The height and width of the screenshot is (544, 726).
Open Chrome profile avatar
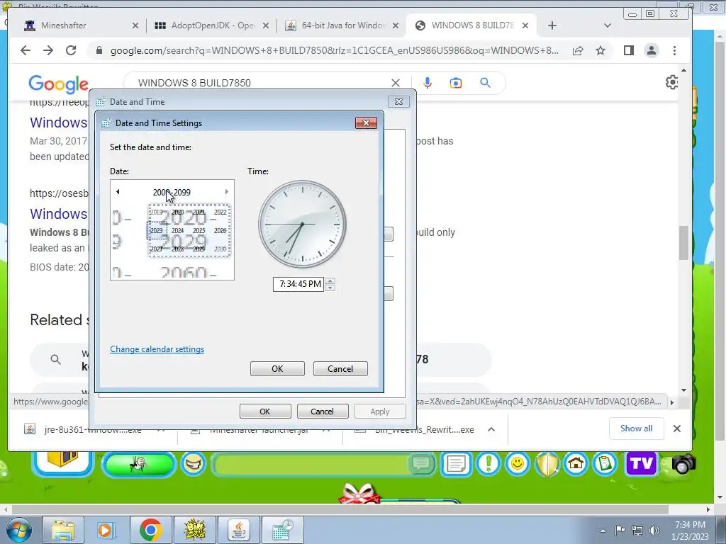coord(652,50)
